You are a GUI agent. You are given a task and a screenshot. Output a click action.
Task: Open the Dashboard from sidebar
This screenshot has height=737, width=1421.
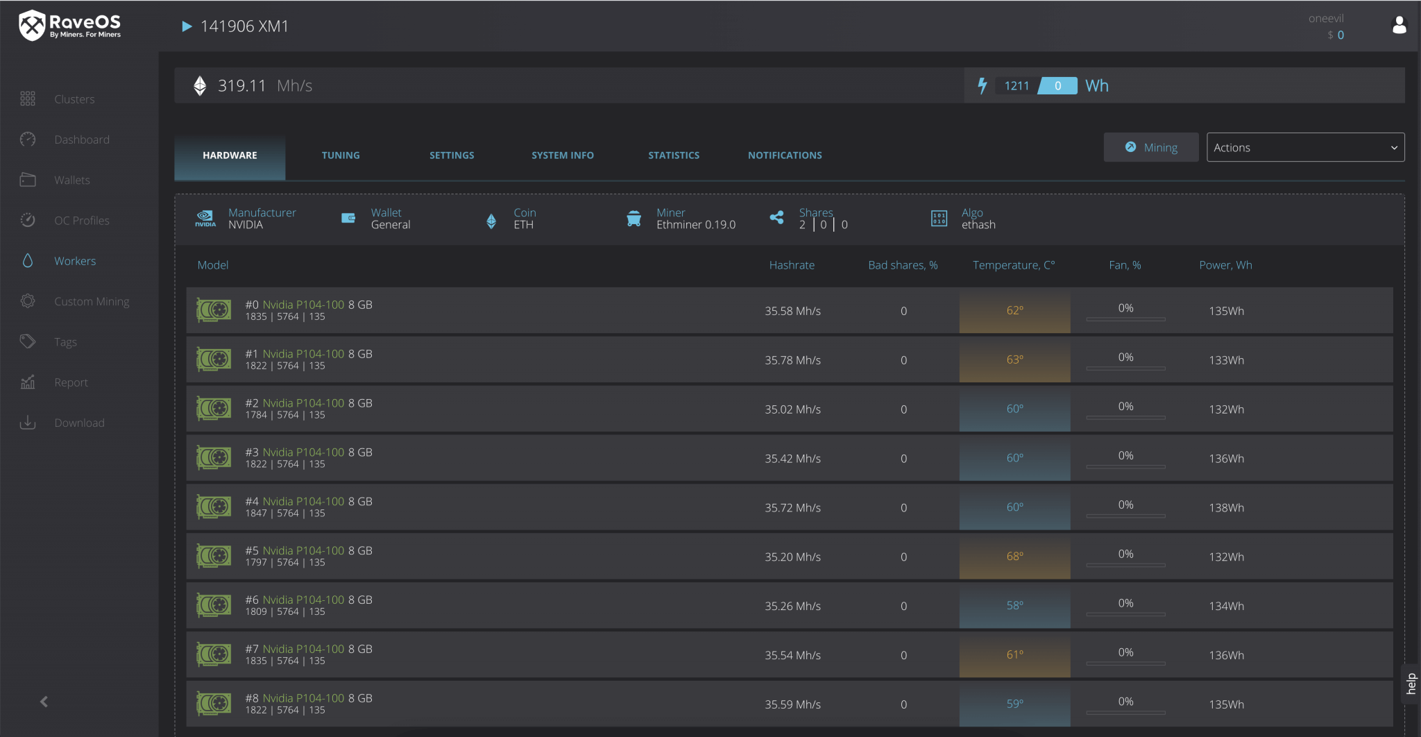tap(81, 139)
